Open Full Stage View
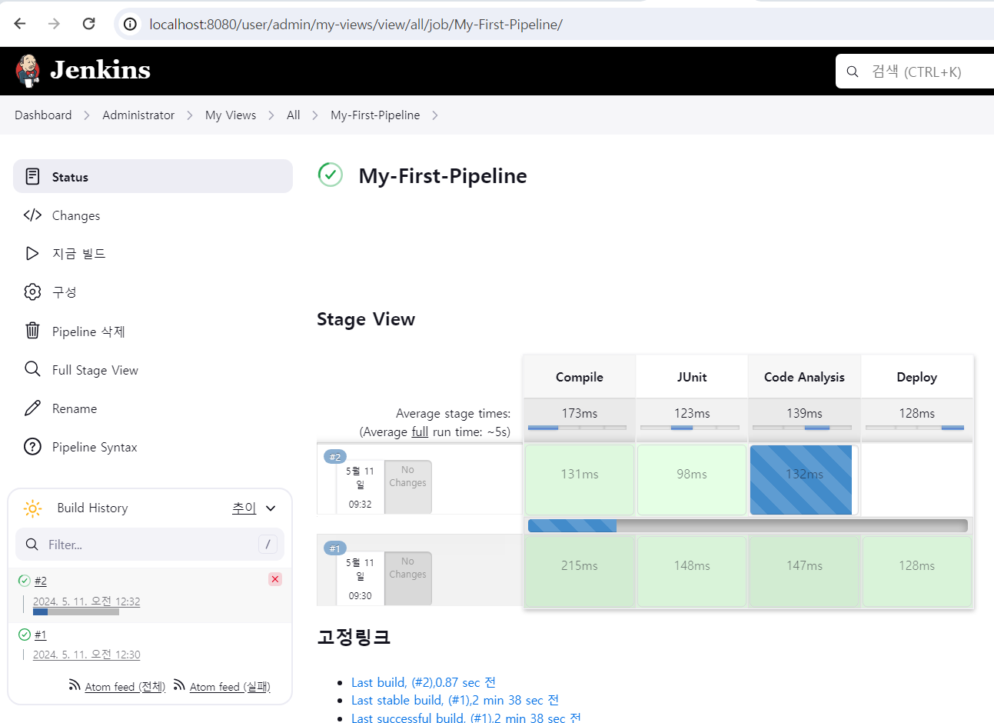Screen dimensions: 994x723 click(x=153, y=370)
